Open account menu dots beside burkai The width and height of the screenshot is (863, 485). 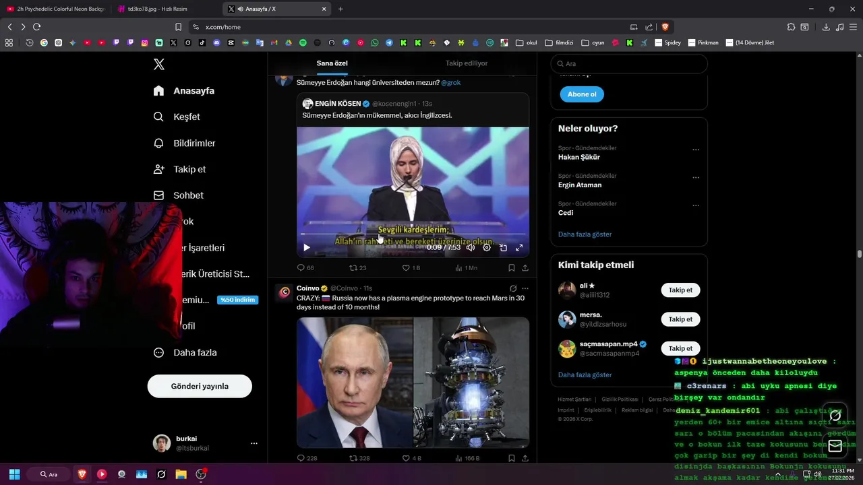(254, 443)
